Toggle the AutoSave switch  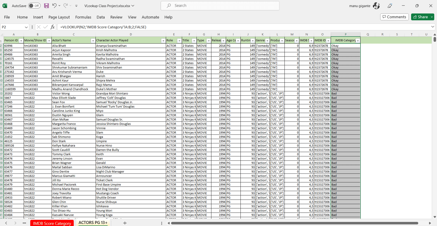[x=34, y=6]
